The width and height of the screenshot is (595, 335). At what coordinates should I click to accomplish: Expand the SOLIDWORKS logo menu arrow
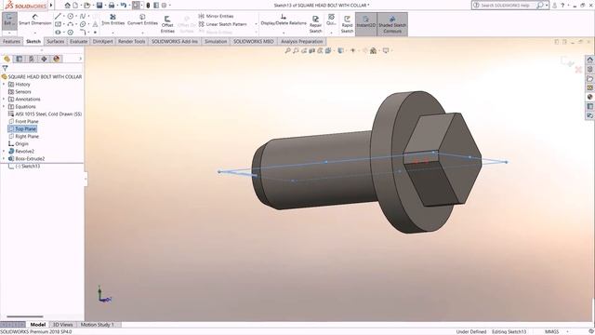pos(51,6)
